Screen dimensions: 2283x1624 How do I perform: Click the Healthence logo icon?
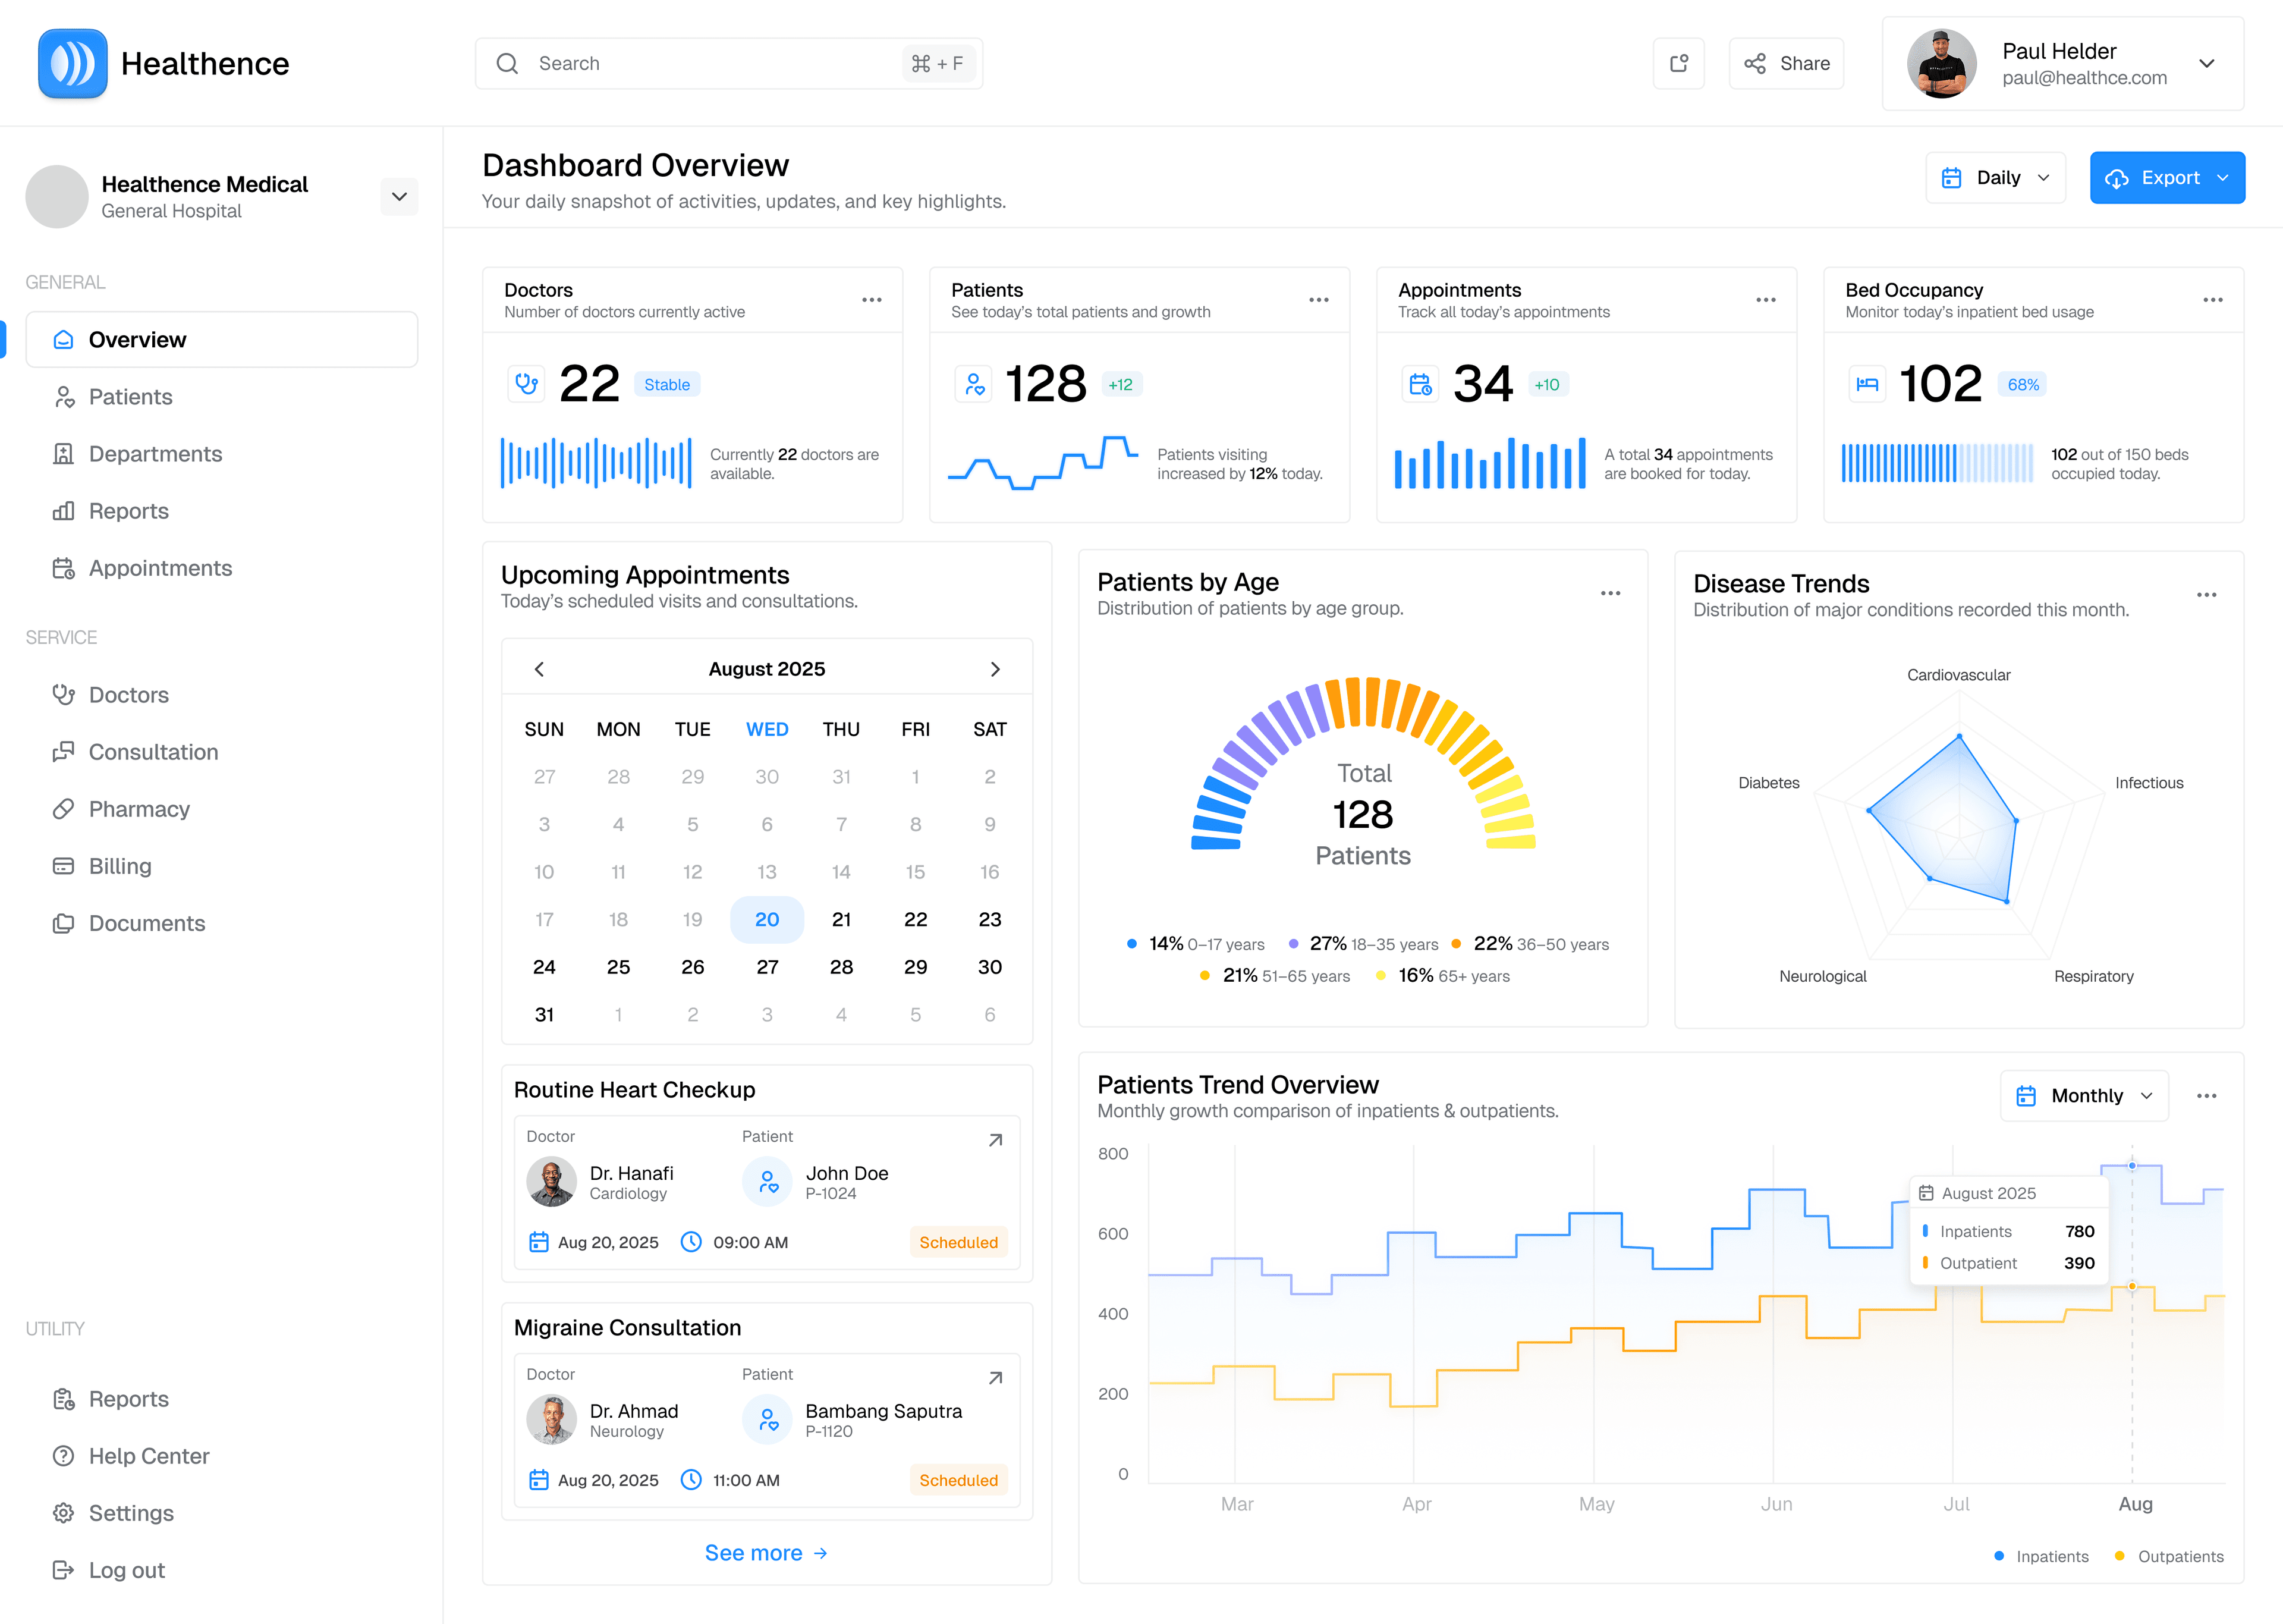pyautogui.click(x=72, y=63)
